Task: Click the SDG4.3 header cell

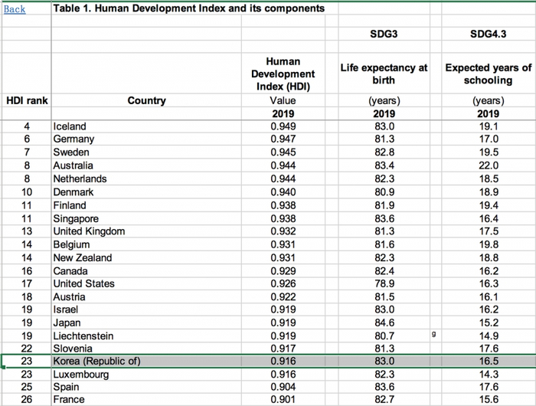Action: [488, 35]
